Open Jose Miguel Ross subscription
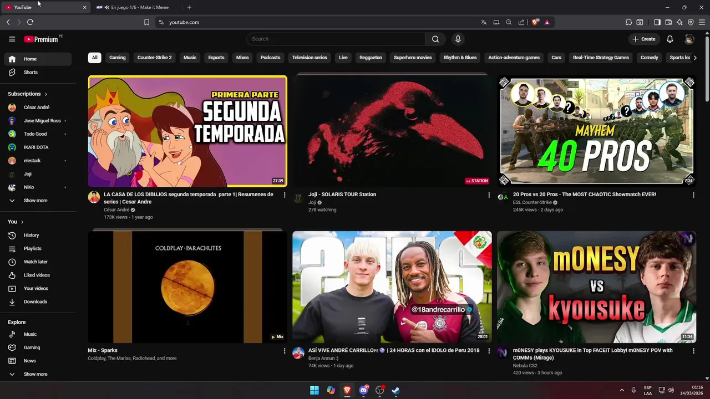Viewport: 710px width, 399px height. pyautogui.click(x=38, y=120)
